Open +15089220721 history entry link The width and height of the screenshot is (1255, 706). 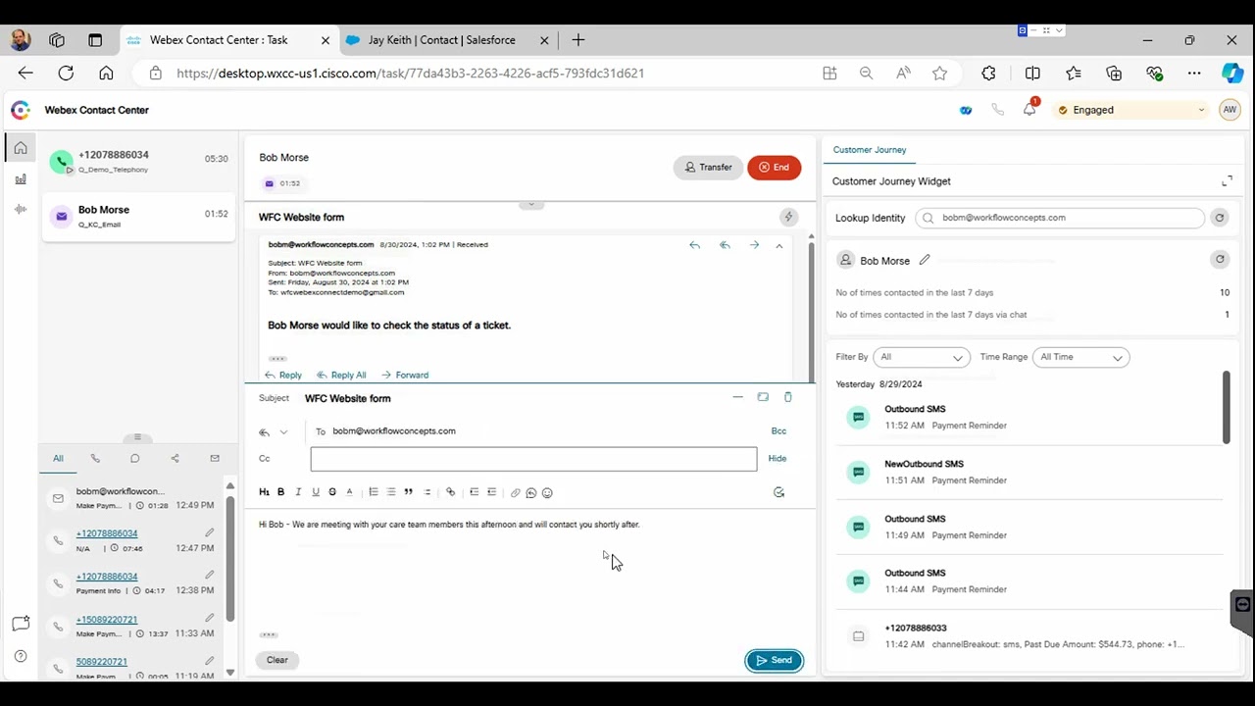[x=107, y=620]
